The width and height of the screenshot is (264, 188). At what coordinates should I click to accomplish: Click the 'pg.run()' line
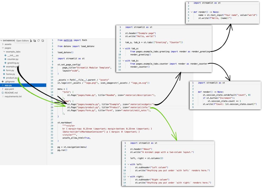point(62,150)
